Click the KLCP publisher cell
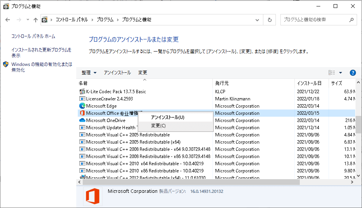Viewport: 362px width, 208px height. 220,92
